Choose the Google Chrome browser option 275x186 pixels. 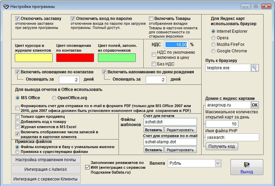[213, 51]
